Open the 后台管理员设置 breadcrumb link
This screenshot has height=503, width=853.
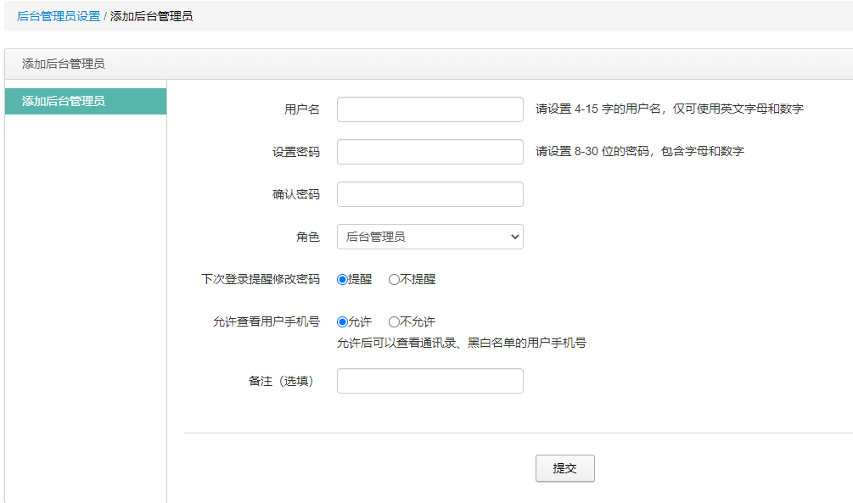(x=59, y=16)
